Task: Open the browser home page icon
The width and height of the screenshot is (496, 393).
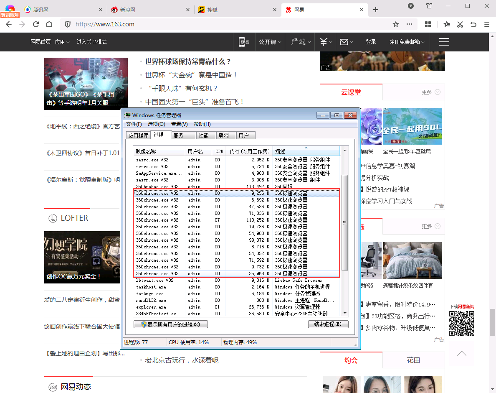Action: (x=49, y=24)
